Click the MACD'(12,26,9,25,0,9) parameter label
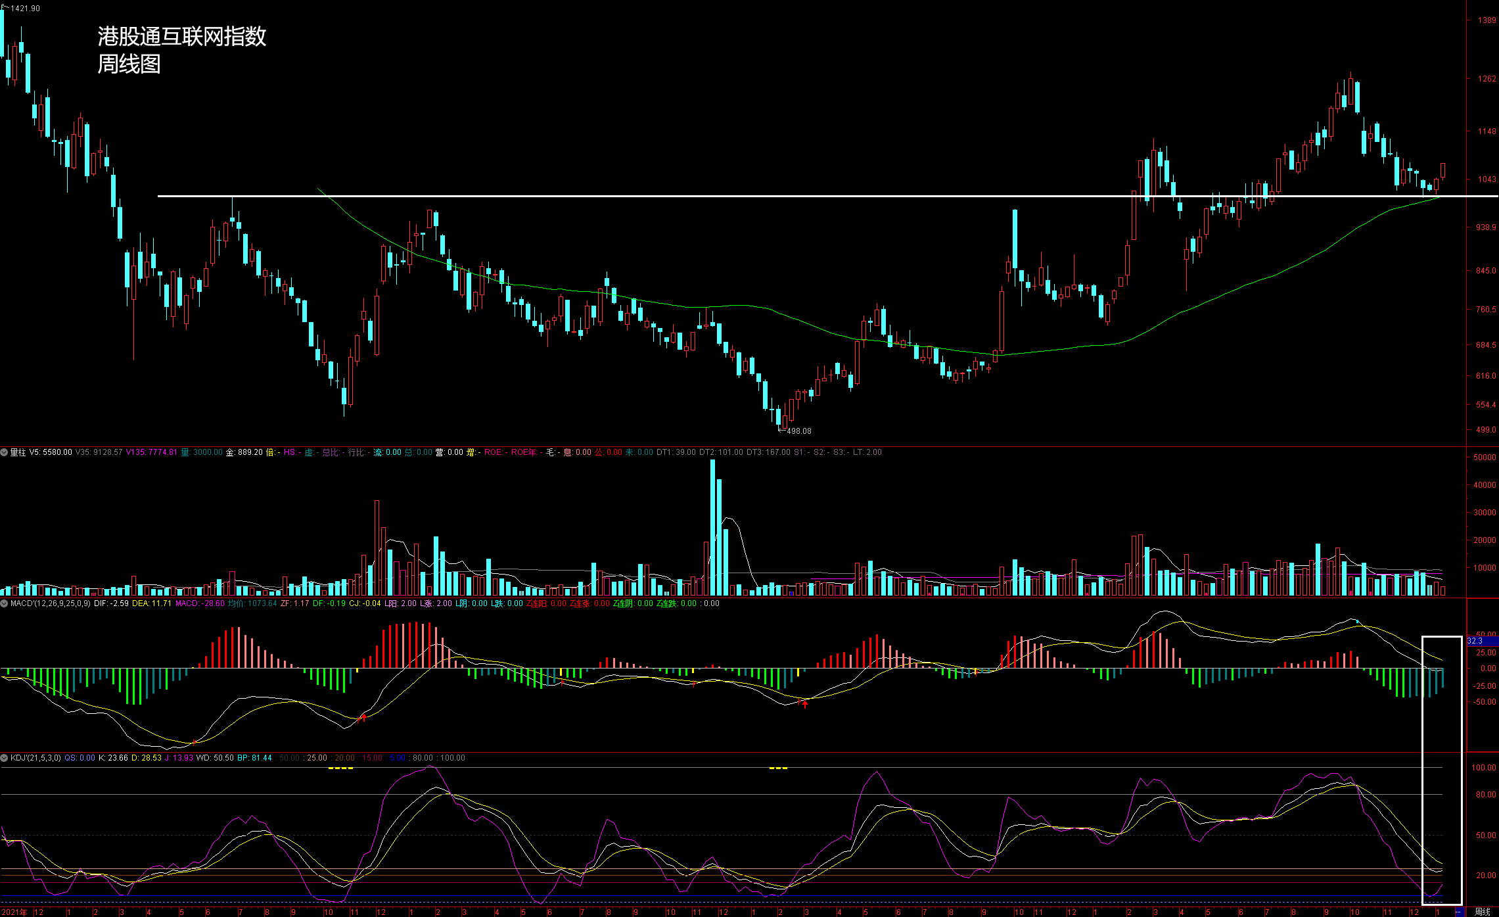This screenshot has height=917, width=1499. click(51, 603)
